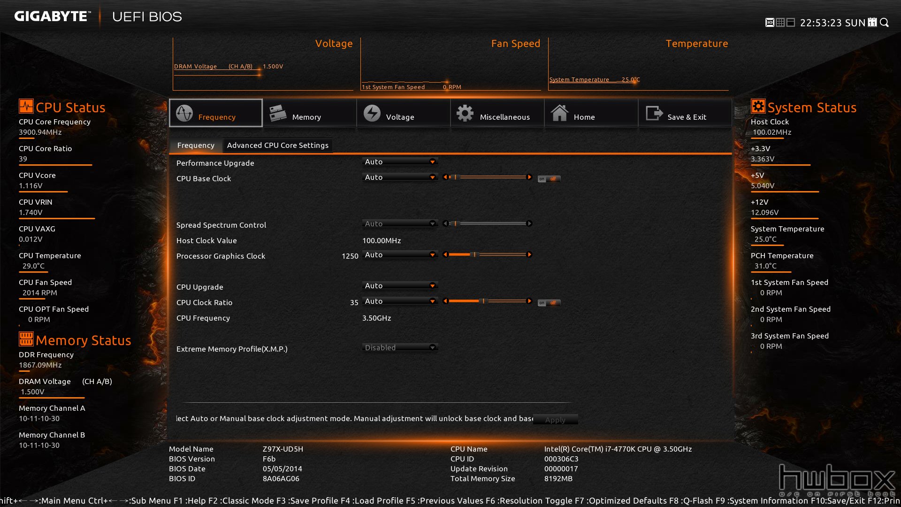Click BIOS Version value F6b
Image resolution: width=901 pixels, height=507 pixels.
pyautogui.click(x=269, y=459)
